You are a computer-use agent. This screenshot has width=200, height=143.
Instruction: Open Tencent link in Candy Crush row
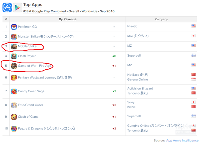pos(137,93)
